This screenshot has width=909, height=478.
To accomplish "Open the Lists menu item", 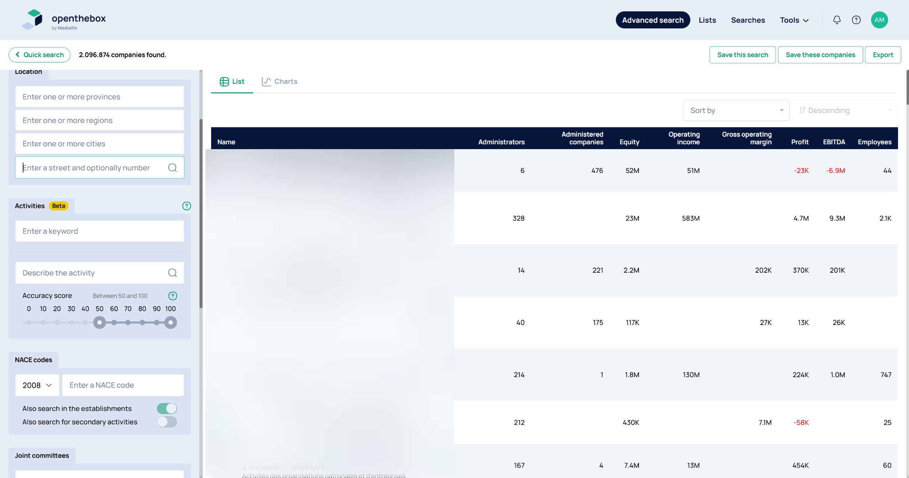I will click(707, 20).
